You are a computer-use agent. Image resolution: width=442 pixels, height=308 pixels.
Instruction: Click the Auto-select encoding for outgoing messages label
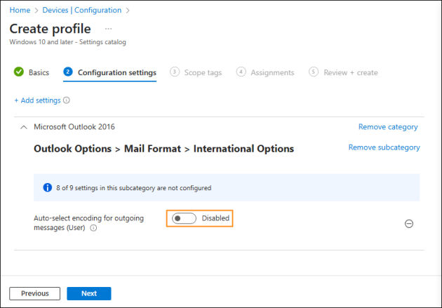(x=89, y=223)
